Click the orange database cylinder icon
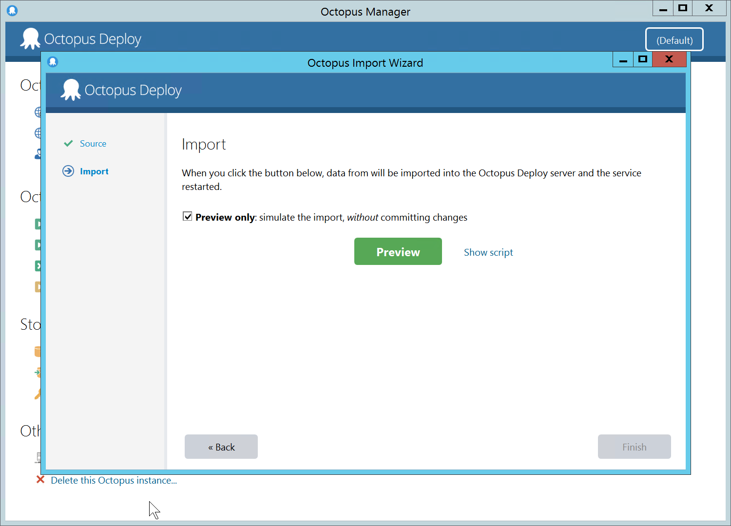 pos(38,351)
